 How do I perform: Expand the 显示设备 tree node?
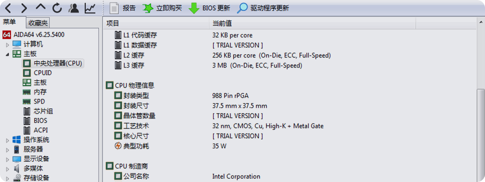click(x=7, y=159)
